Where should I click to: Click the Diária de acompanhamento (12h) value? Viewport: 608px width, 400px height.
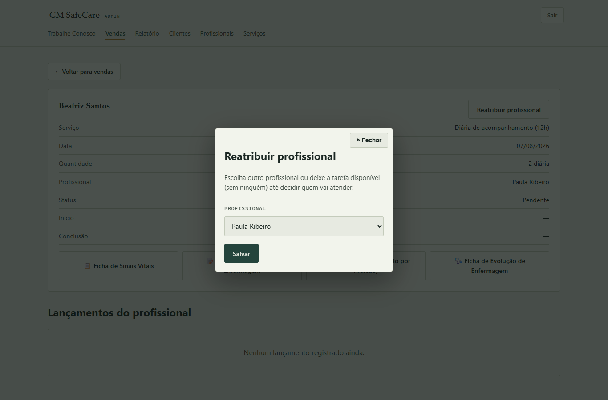point(502,128)
